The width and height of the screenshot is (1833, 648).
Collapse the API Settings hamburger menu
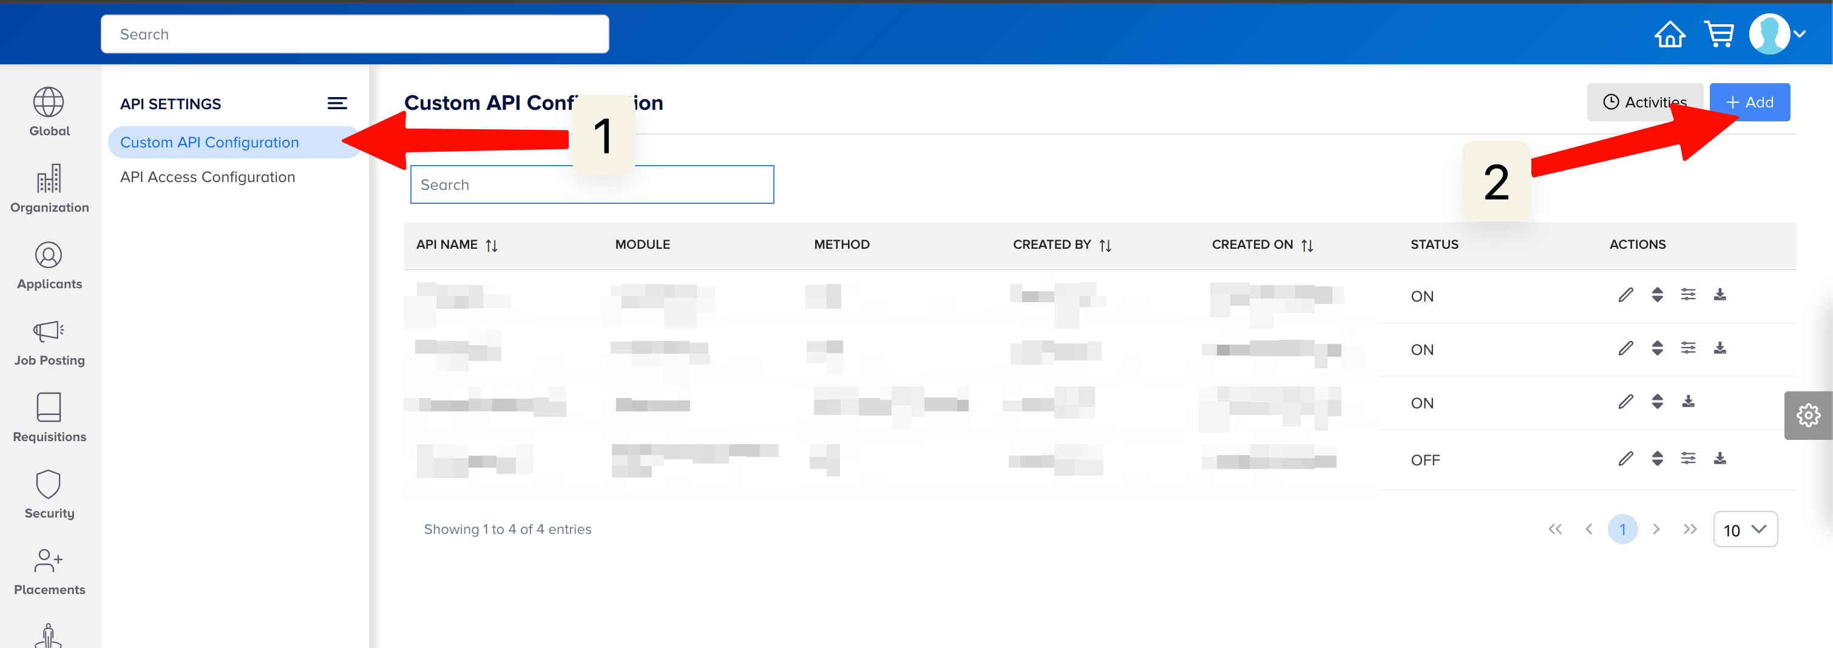(337, 104)
